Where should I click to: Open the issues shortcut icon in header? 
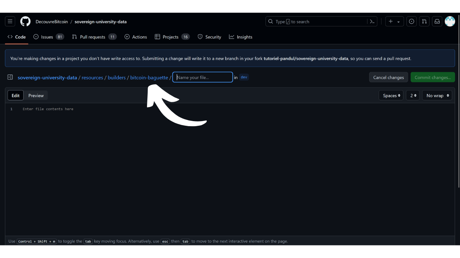[411, 21]
